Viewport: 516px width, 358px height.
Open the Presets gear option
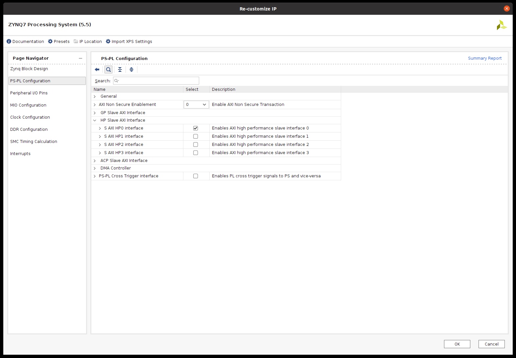[x=59, y=41]
